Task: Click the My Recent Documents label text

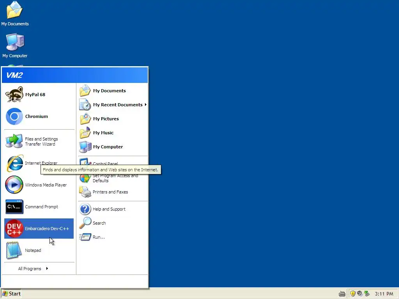Action: [118, 105]
